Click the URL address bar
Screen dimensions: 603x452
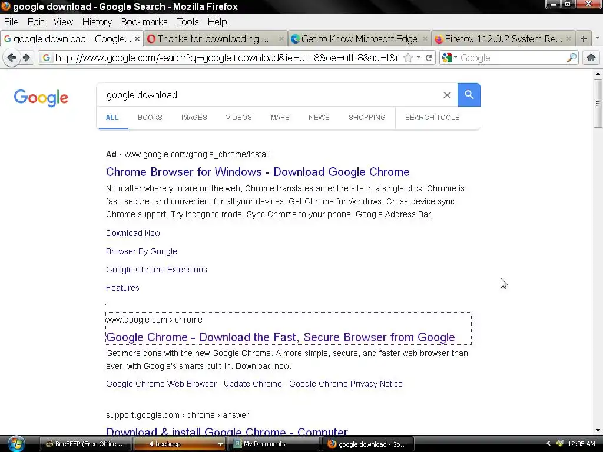point(227,58)
